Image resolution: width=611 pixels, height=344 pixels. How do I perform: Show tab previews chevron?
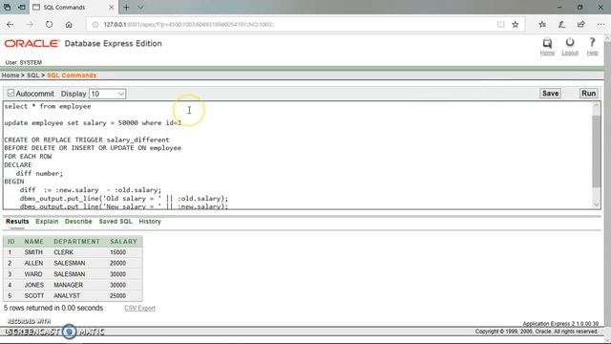click(x=140, y=7)
